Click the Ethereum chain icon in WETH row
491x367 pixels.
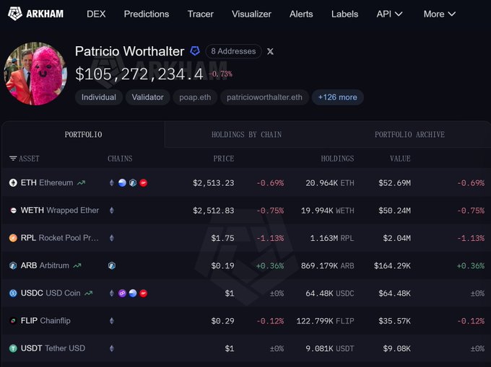click(x=112, y=211)
